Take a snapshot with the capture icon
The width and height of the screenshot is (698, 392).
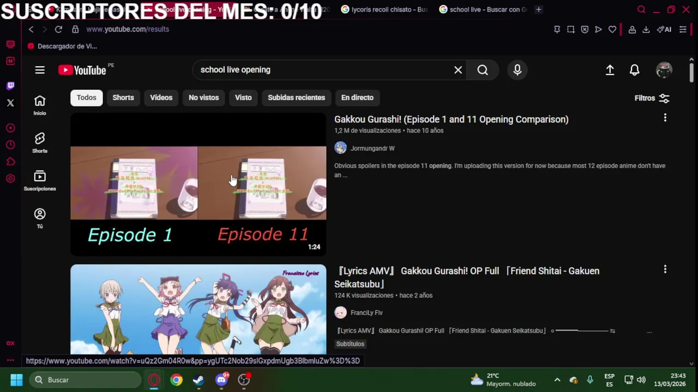(570, 29)
